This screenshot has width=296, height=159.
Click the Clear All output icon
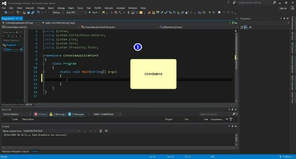101,131
